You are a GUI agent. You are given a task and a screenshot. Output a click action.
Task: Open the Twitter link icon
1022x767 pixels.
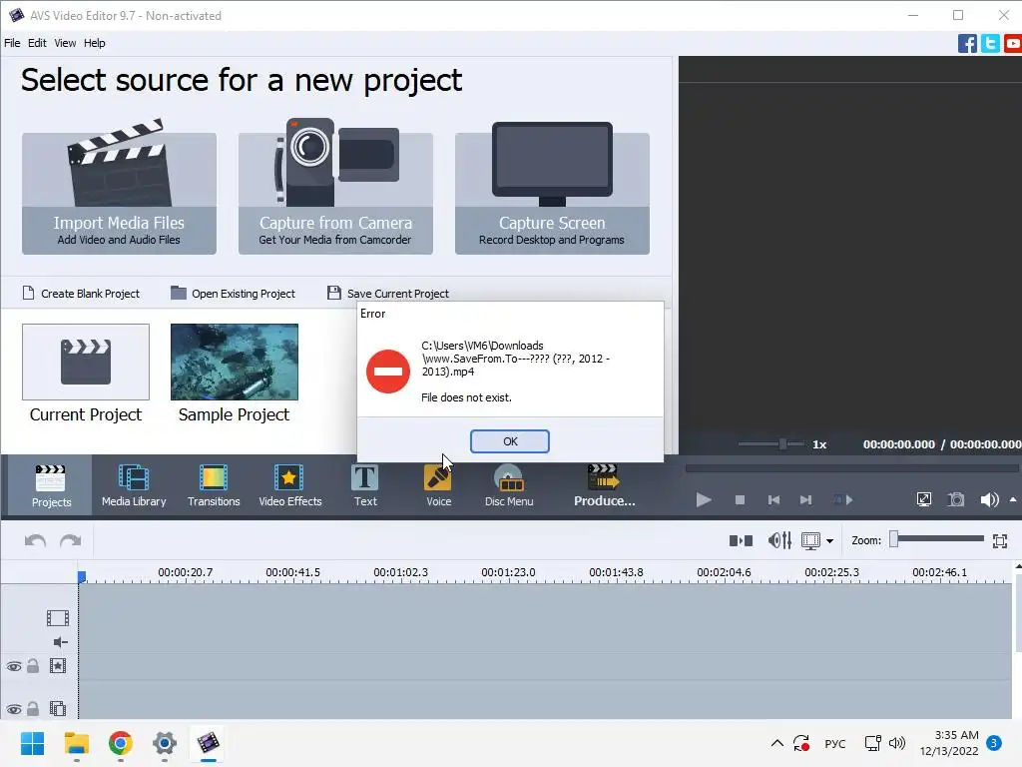pos(990,44)
